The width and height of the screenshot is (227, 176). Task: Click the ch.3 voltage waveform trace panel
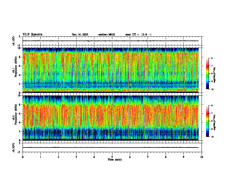(x=112, y=148)
